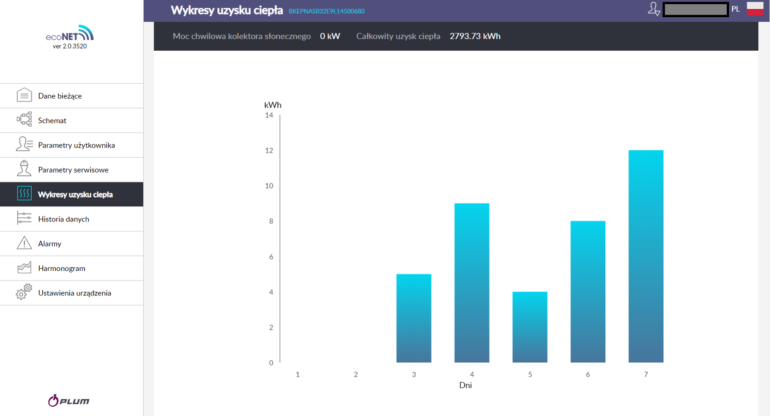The image size is (770, 416).
Task: Click the PLUM logo at sidebar bottom
Action: tap(69, 401)
